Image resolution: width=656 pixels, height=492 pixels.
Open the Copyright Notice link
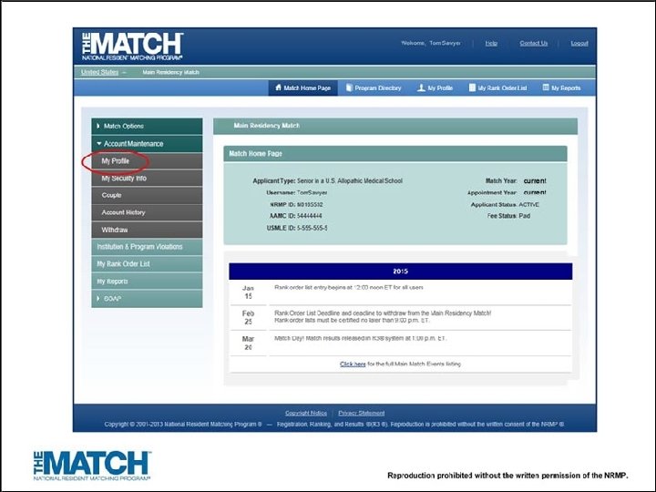(306, 413)
